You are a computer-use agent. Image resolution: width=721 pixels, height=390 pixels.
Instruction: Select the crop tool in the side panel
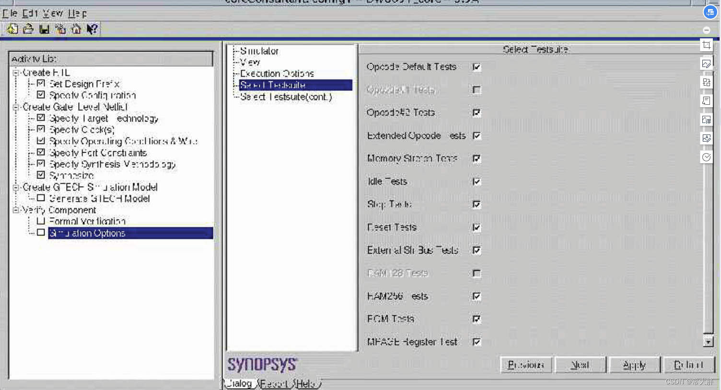[x=707, y=45]
